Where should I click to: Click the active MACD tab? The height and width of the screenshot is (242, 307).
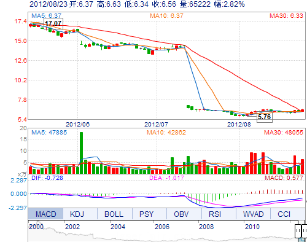point(45,214)
